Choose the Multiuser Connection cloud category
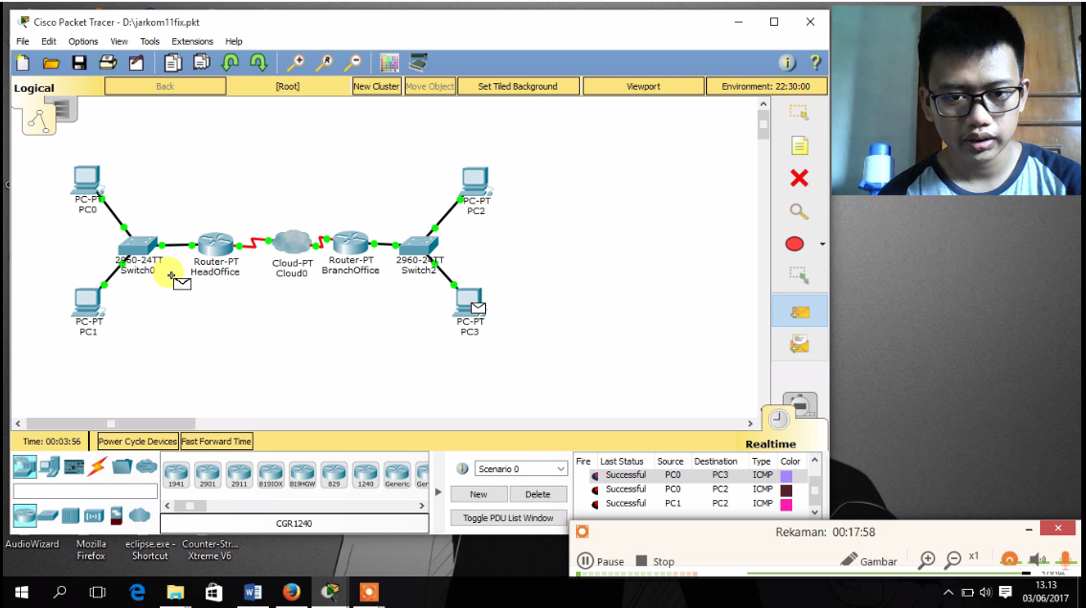 146,467
